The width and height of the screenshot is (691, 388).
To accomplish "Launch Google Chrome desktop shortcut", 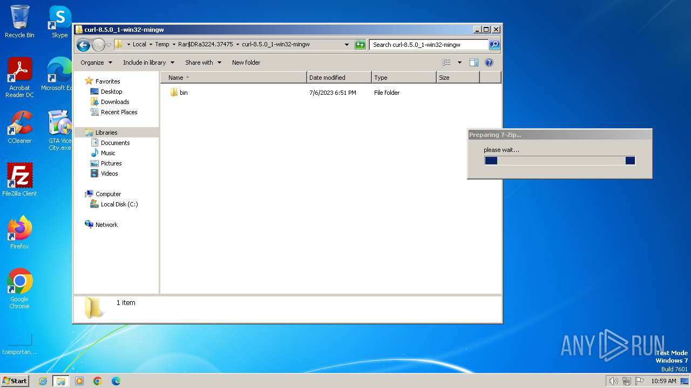I will coord(19,289).
